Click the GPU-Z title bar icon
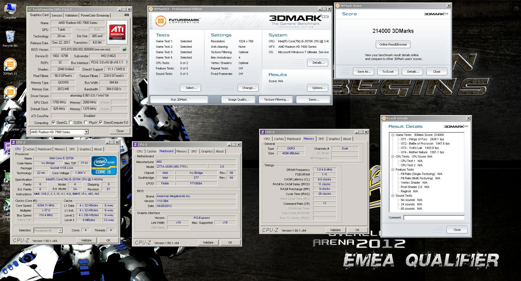 coord(30,9)
